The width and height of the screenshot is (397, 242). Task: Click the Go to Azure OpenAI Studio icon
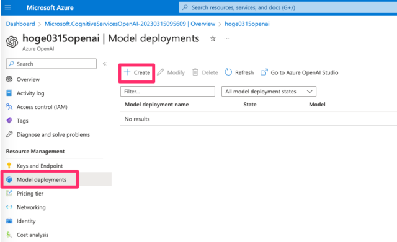pos(264,72)
